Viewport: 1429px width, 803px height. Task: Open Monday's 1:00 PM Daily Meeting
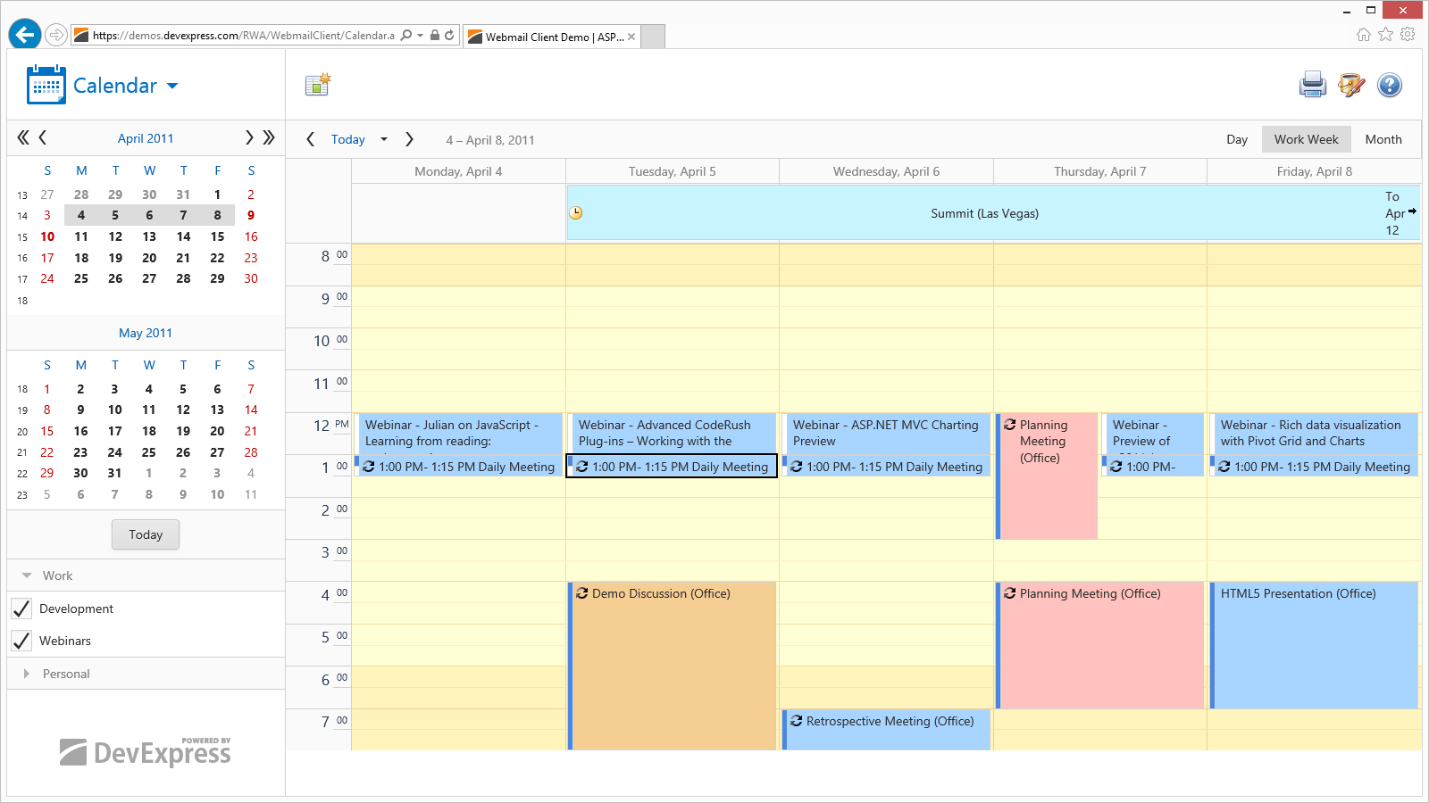[x=458, y=467]
